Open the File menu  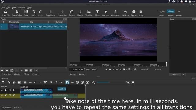(x=3, y=7)
